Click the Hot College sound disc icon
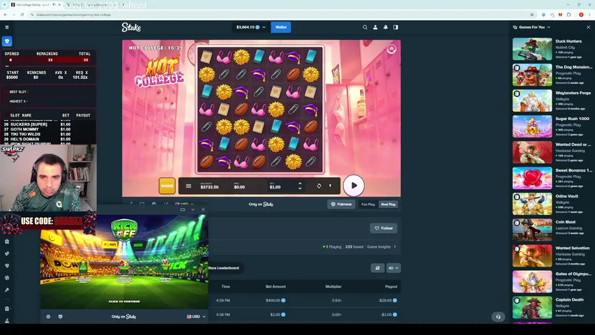This screenshot has height=335, width=595. (x=391, y=49)
